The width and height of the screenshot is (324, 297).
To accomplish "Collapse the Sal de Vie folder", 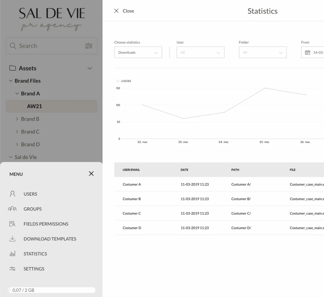I will 11,157.
